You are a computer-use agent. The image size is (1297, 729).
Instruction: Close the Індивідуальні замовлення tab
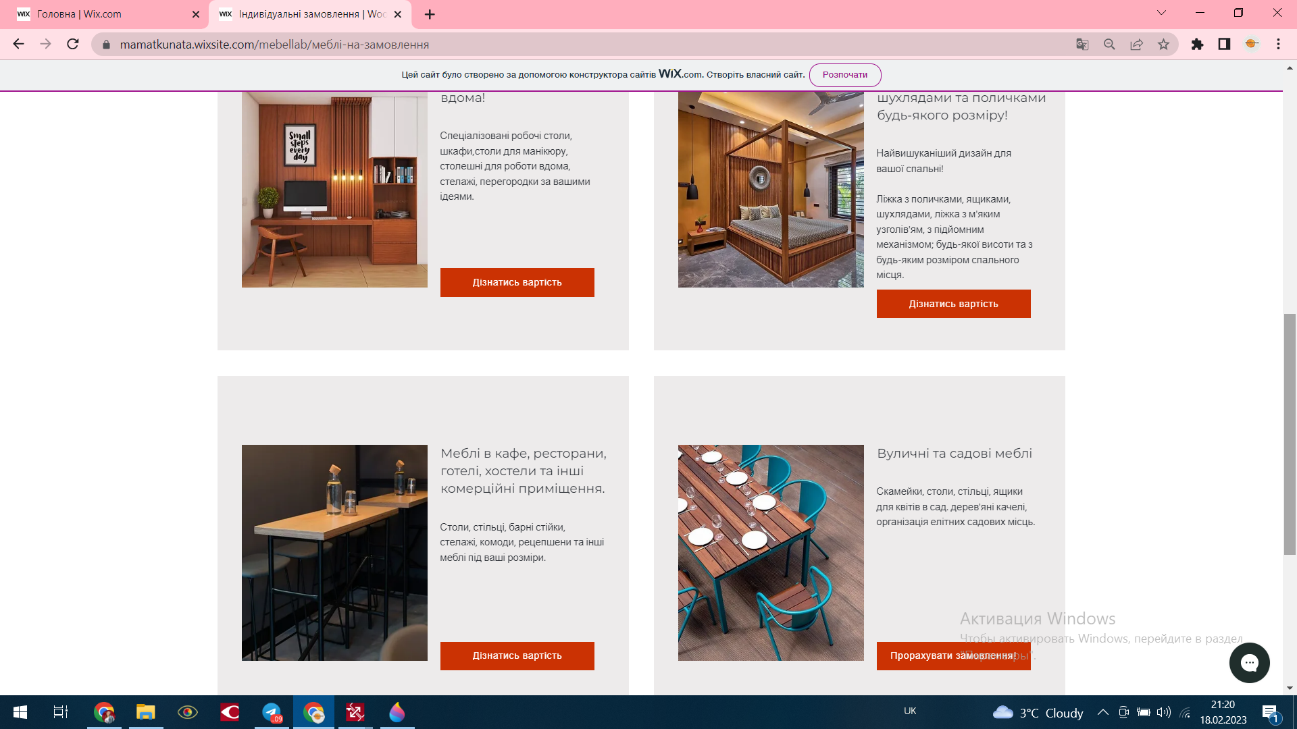click(398, 14)
